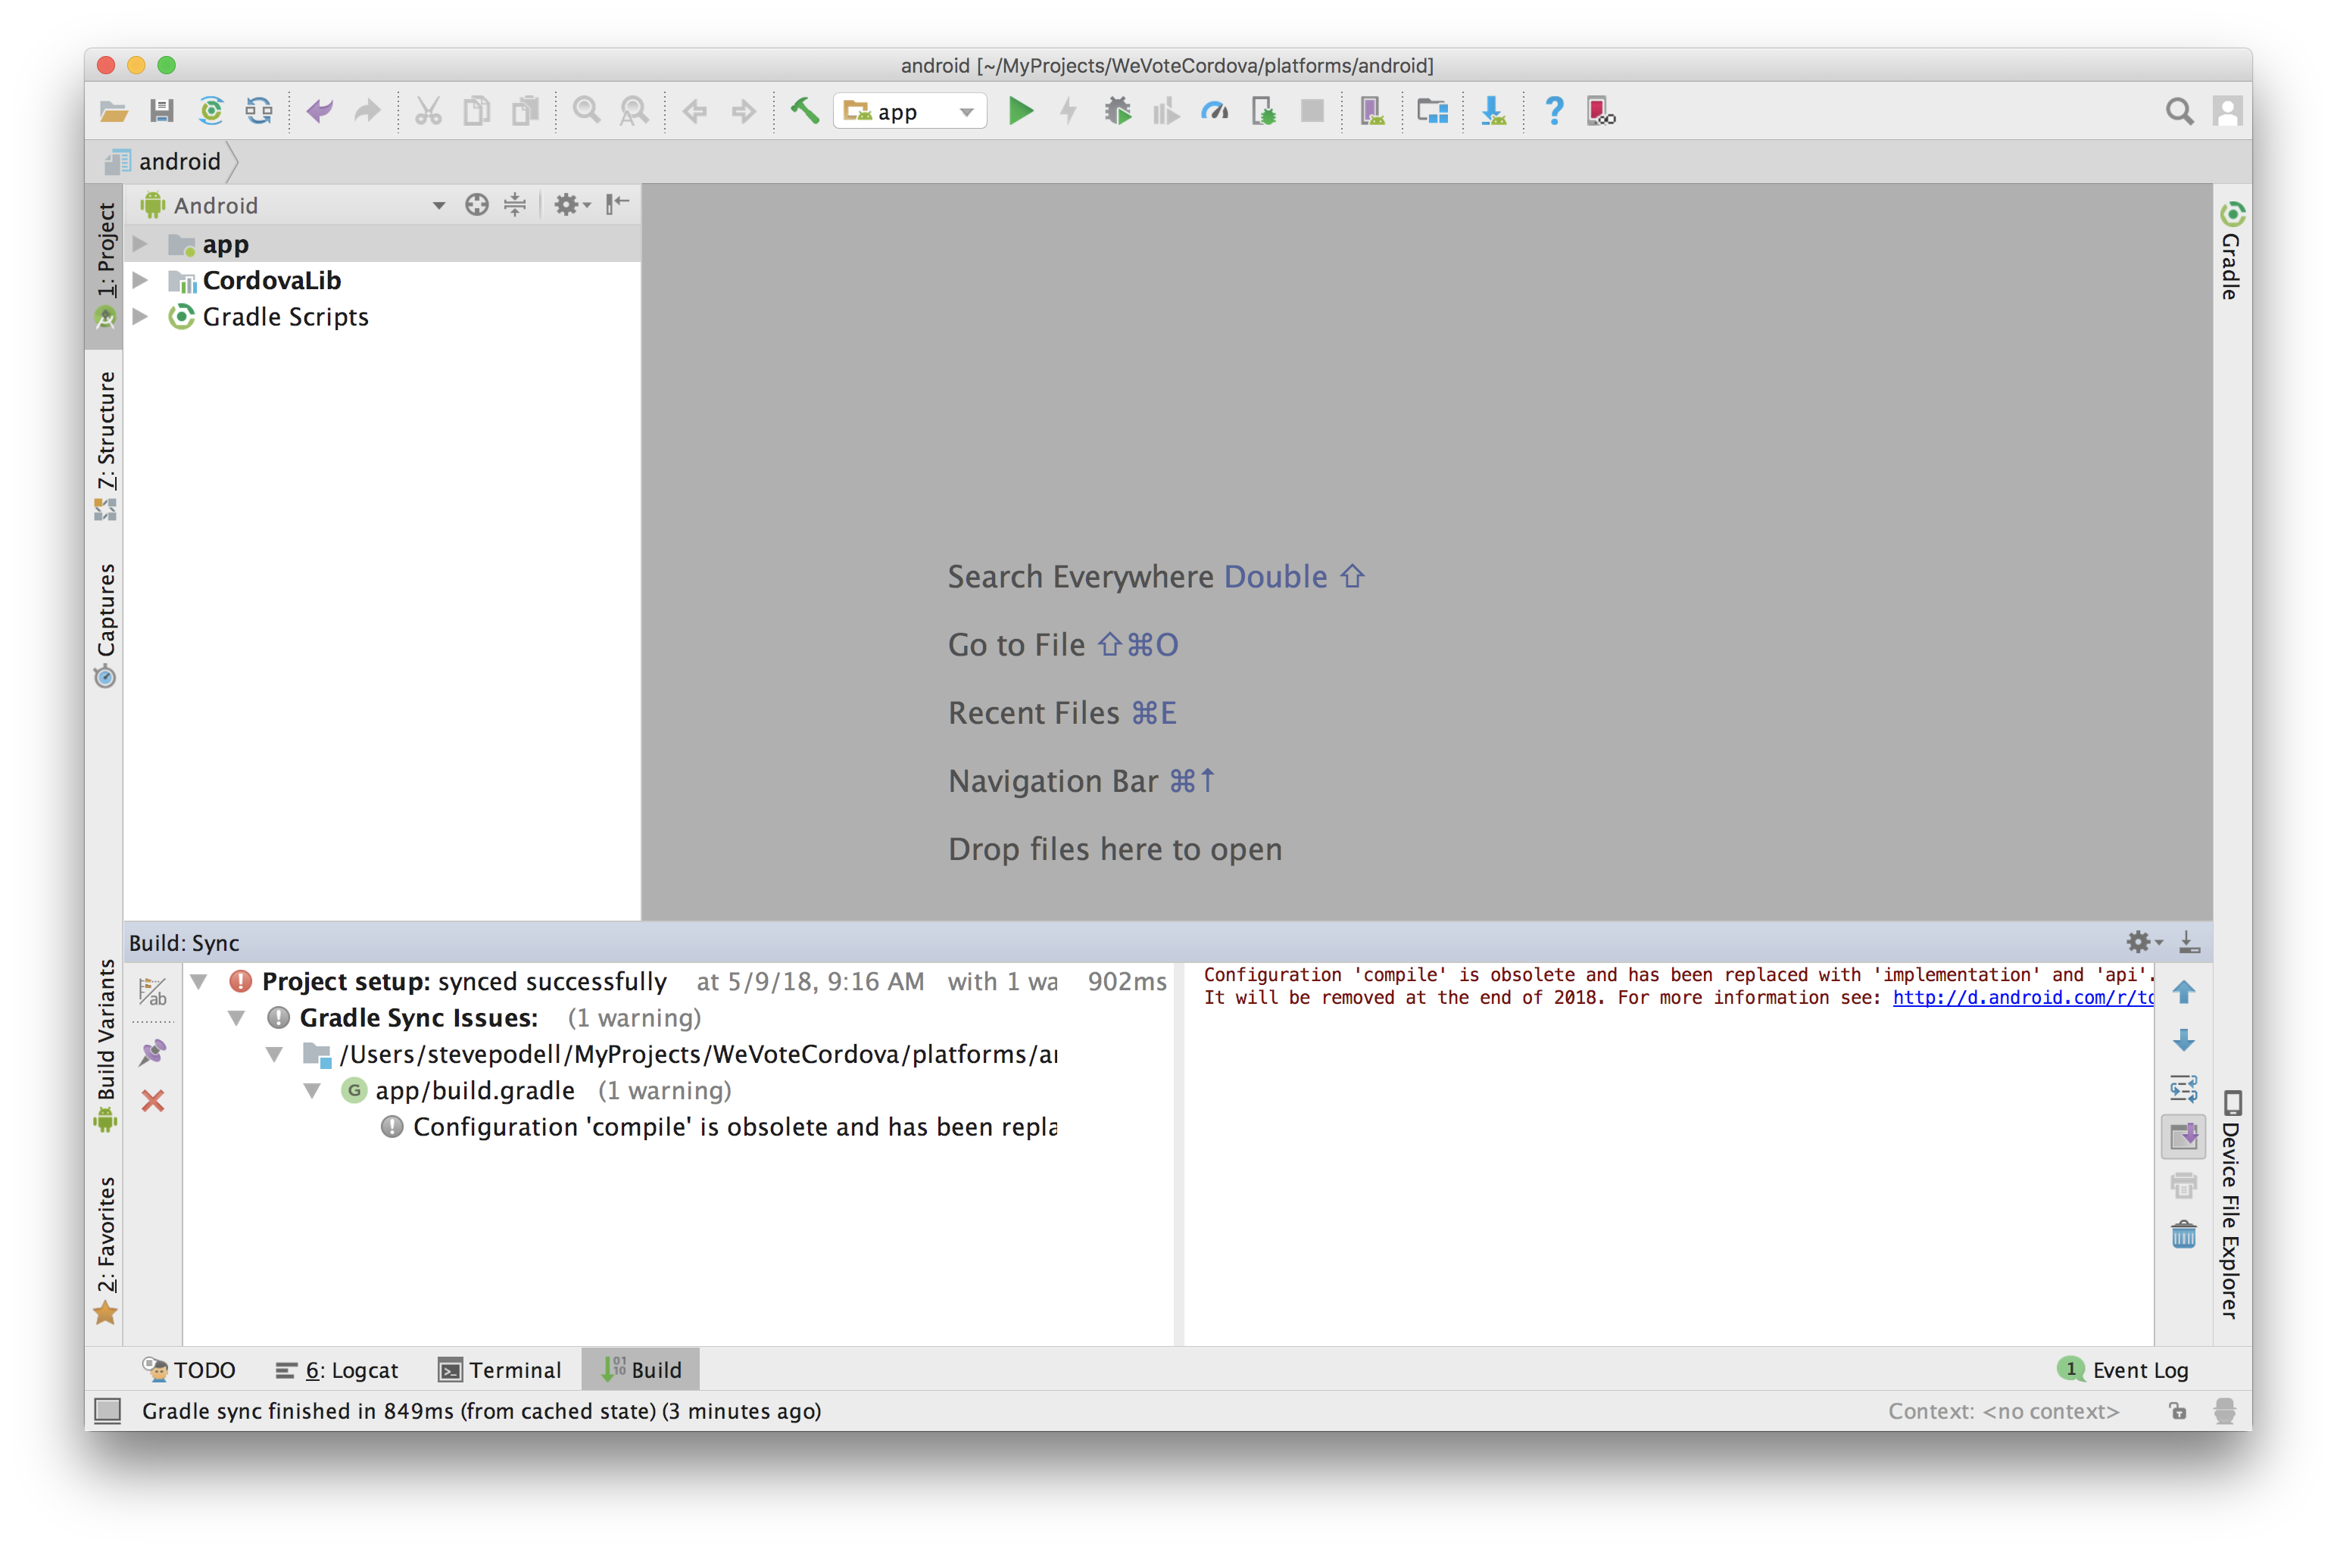Toggle the pin tab icon in Build panel

[x=152, y=1052]
